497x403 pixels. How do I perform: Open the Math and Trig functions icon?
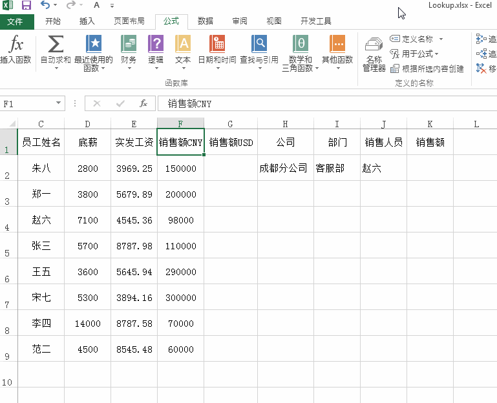click(x=300, y=44)
